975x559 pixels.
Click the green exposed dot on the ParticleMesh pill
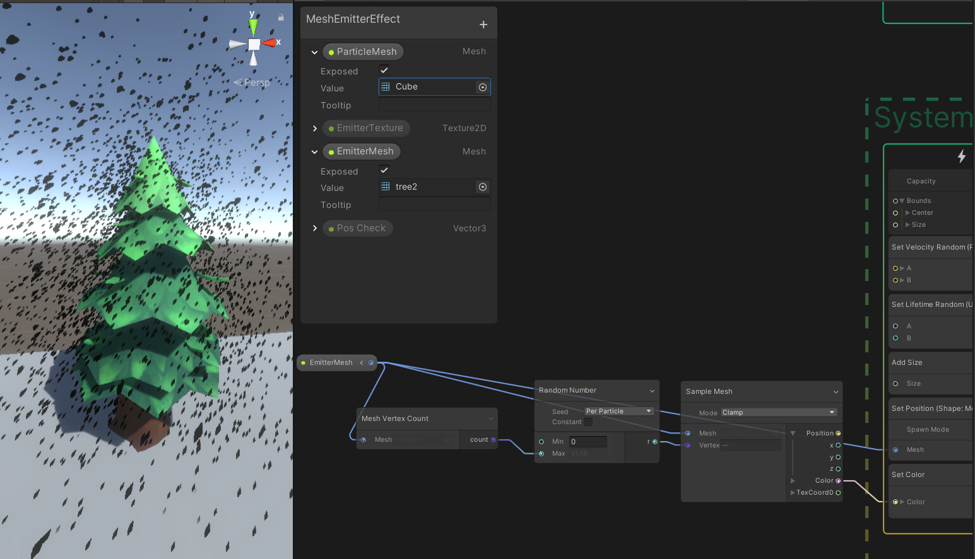pyautogui.click(x=331, y=52)
